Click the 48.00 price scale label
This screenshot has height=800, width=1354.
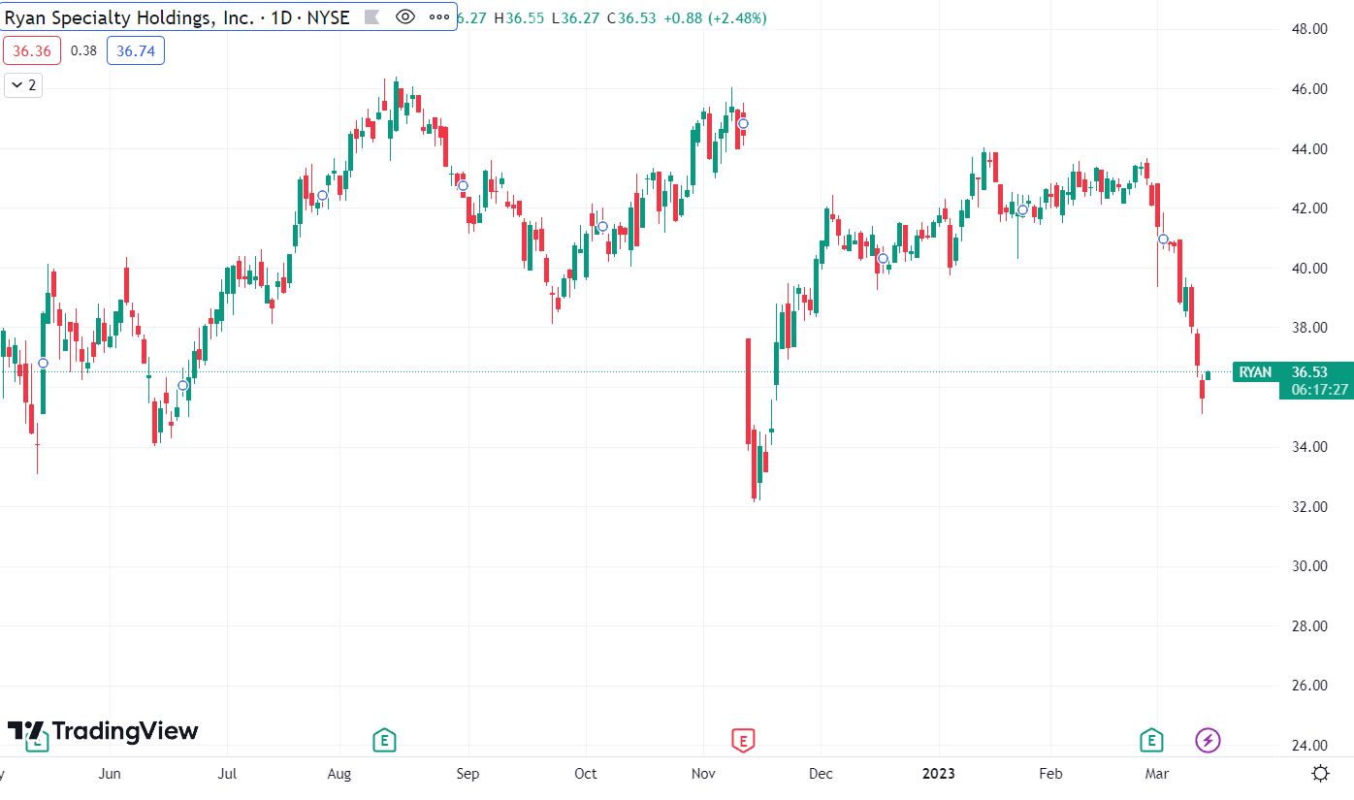[1311, 29]
